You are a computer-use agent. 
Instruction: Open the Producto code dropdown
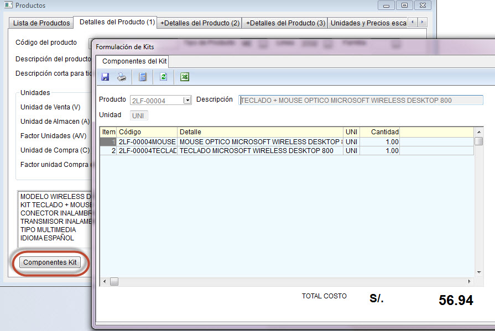pos(187,100)
